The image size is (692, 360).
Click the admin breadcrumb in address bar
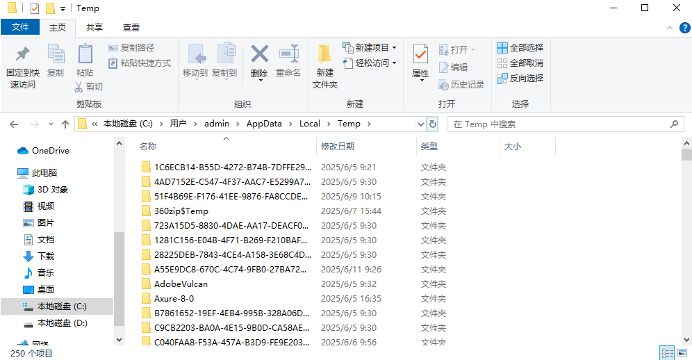[217, 124]
